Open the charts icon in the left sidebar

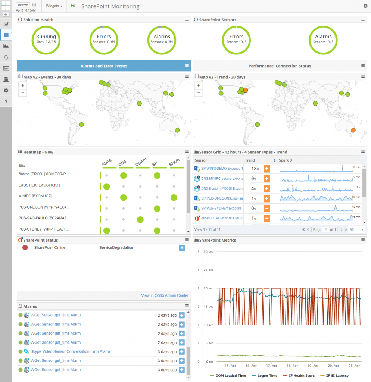[6, 46]
